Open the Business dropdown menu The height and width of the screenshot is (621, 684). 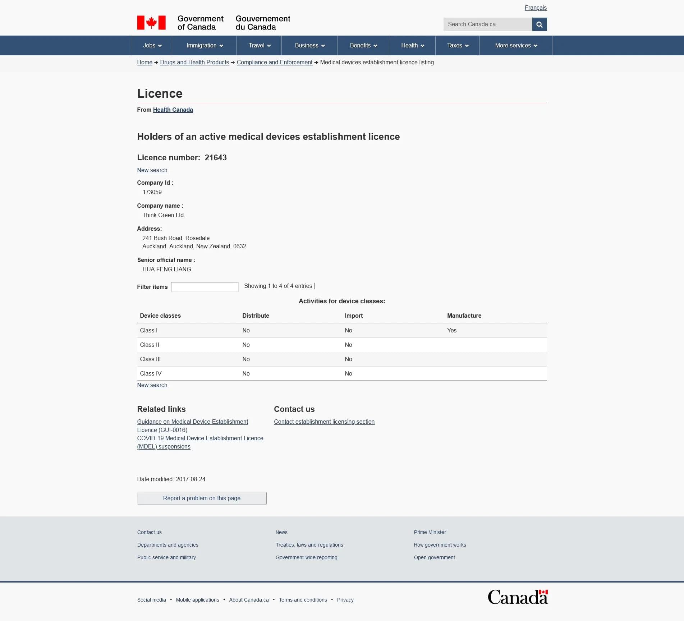tap(309, 46)
